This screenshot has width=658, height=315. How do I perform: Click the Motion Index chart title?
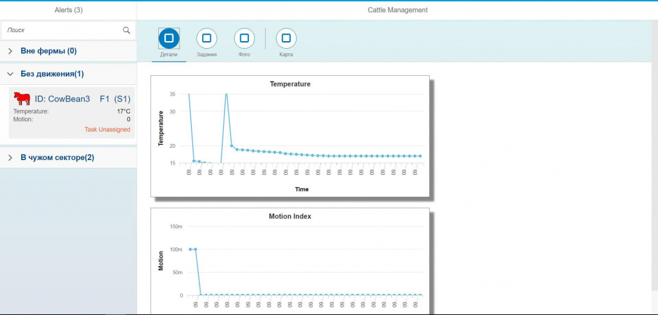pyautogui.click(x=289, y=217)
